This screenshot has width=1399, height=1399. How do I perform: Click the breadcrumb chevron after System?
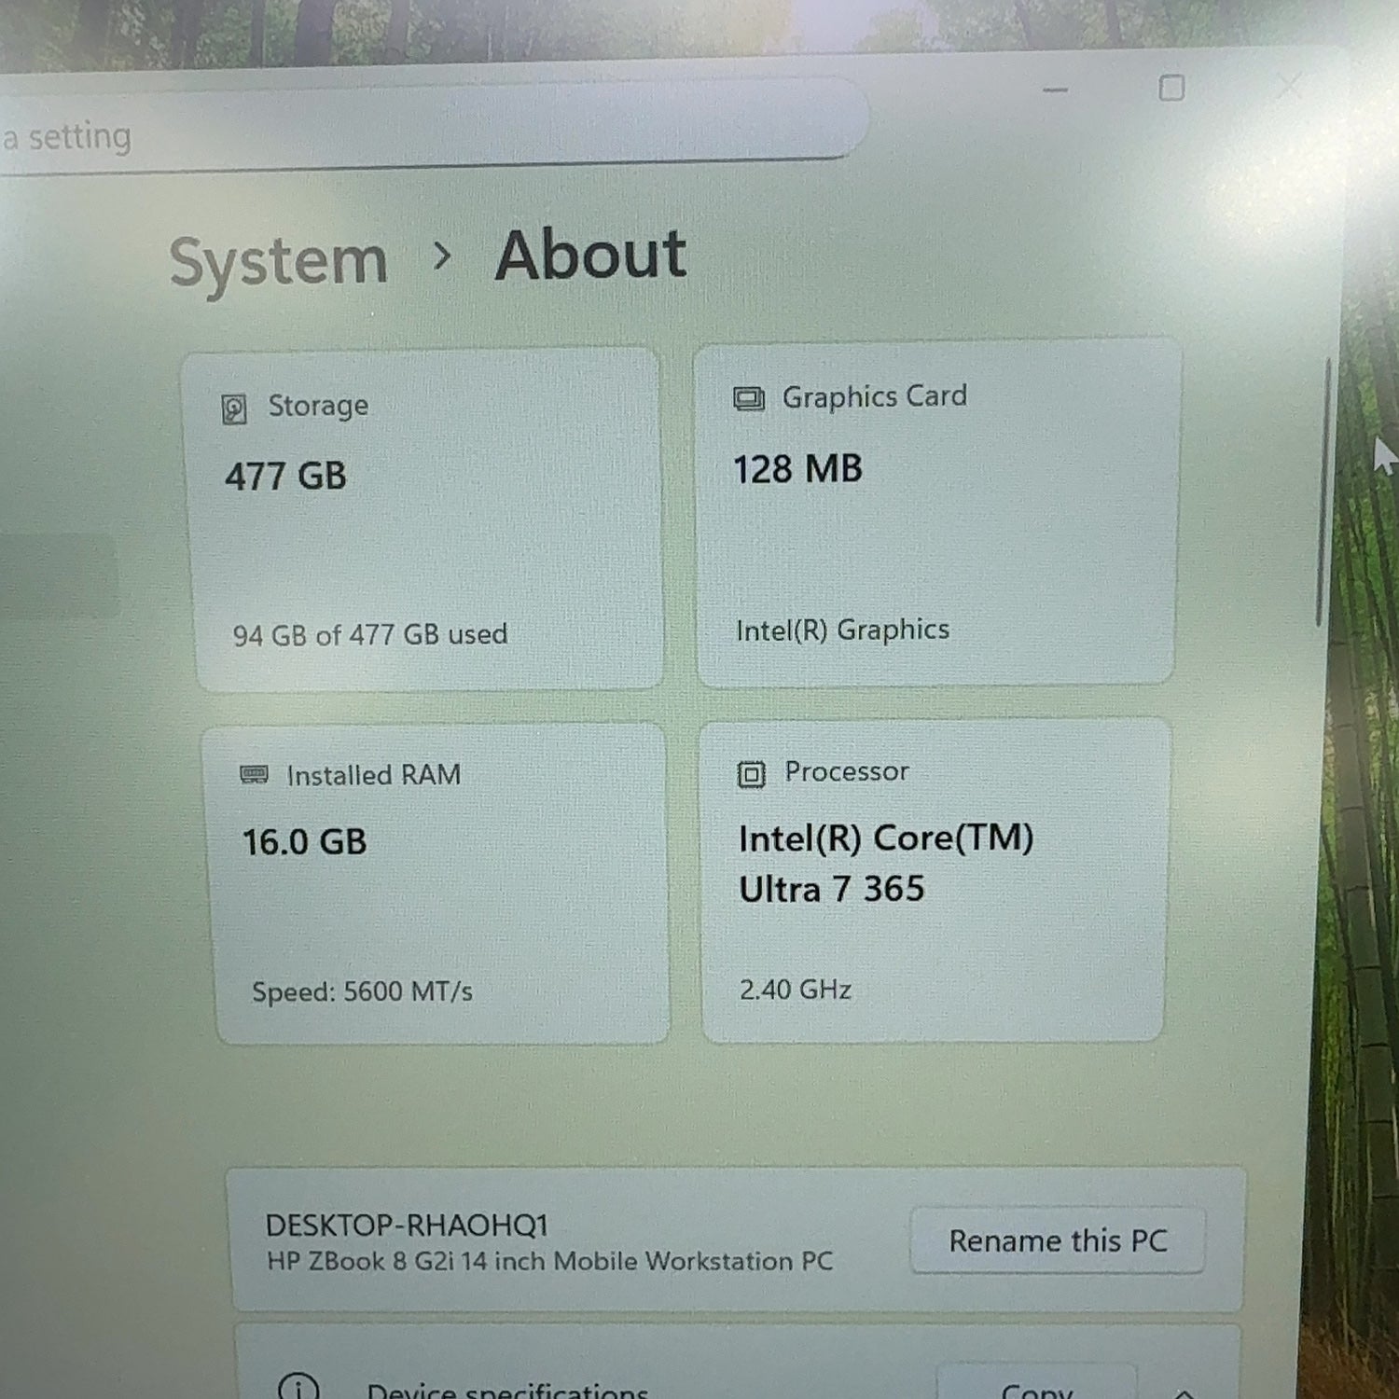click(443, 255)
